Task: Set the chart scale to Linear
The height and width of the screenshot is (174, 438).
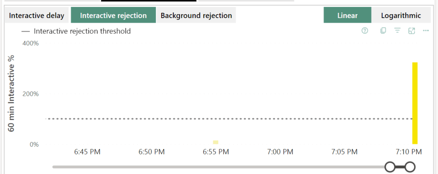Action: (347, 16)
